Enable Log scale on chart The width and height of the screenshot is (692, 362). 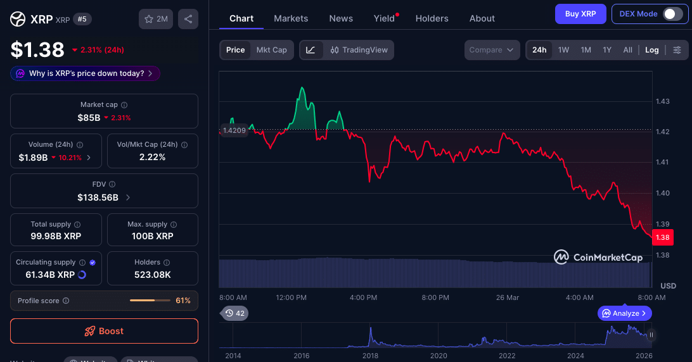pos(652,50)
